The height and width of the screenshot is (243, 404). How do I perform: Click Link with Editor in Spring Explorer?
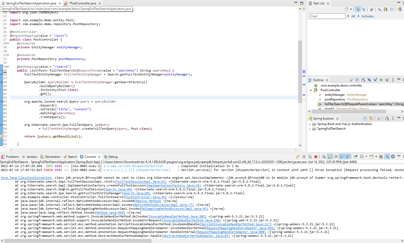pos(371,119)
